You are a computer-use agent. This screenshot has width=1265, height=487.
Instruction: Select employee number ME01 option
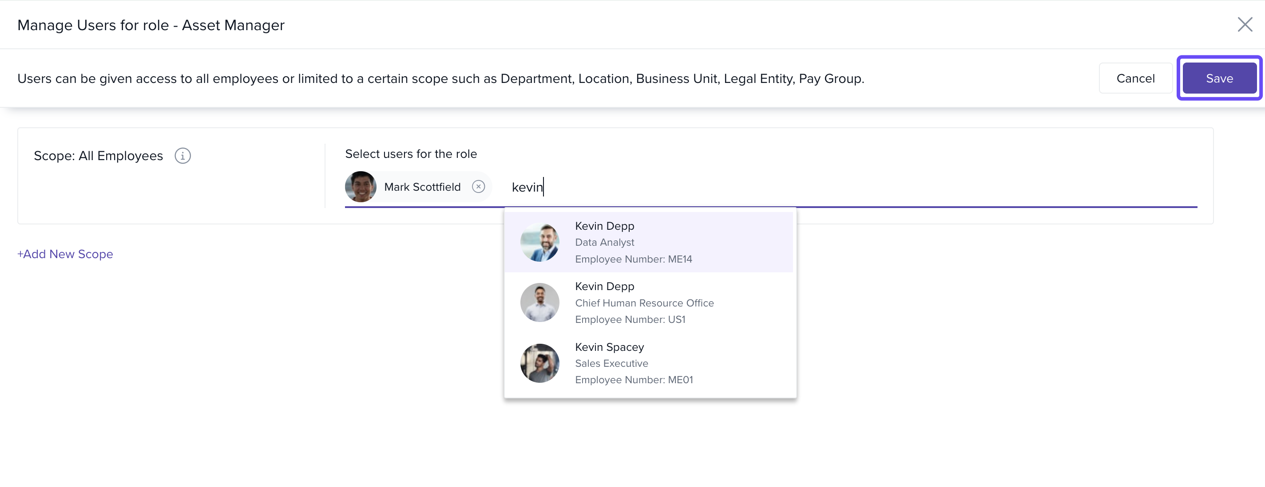pos(634,380)
